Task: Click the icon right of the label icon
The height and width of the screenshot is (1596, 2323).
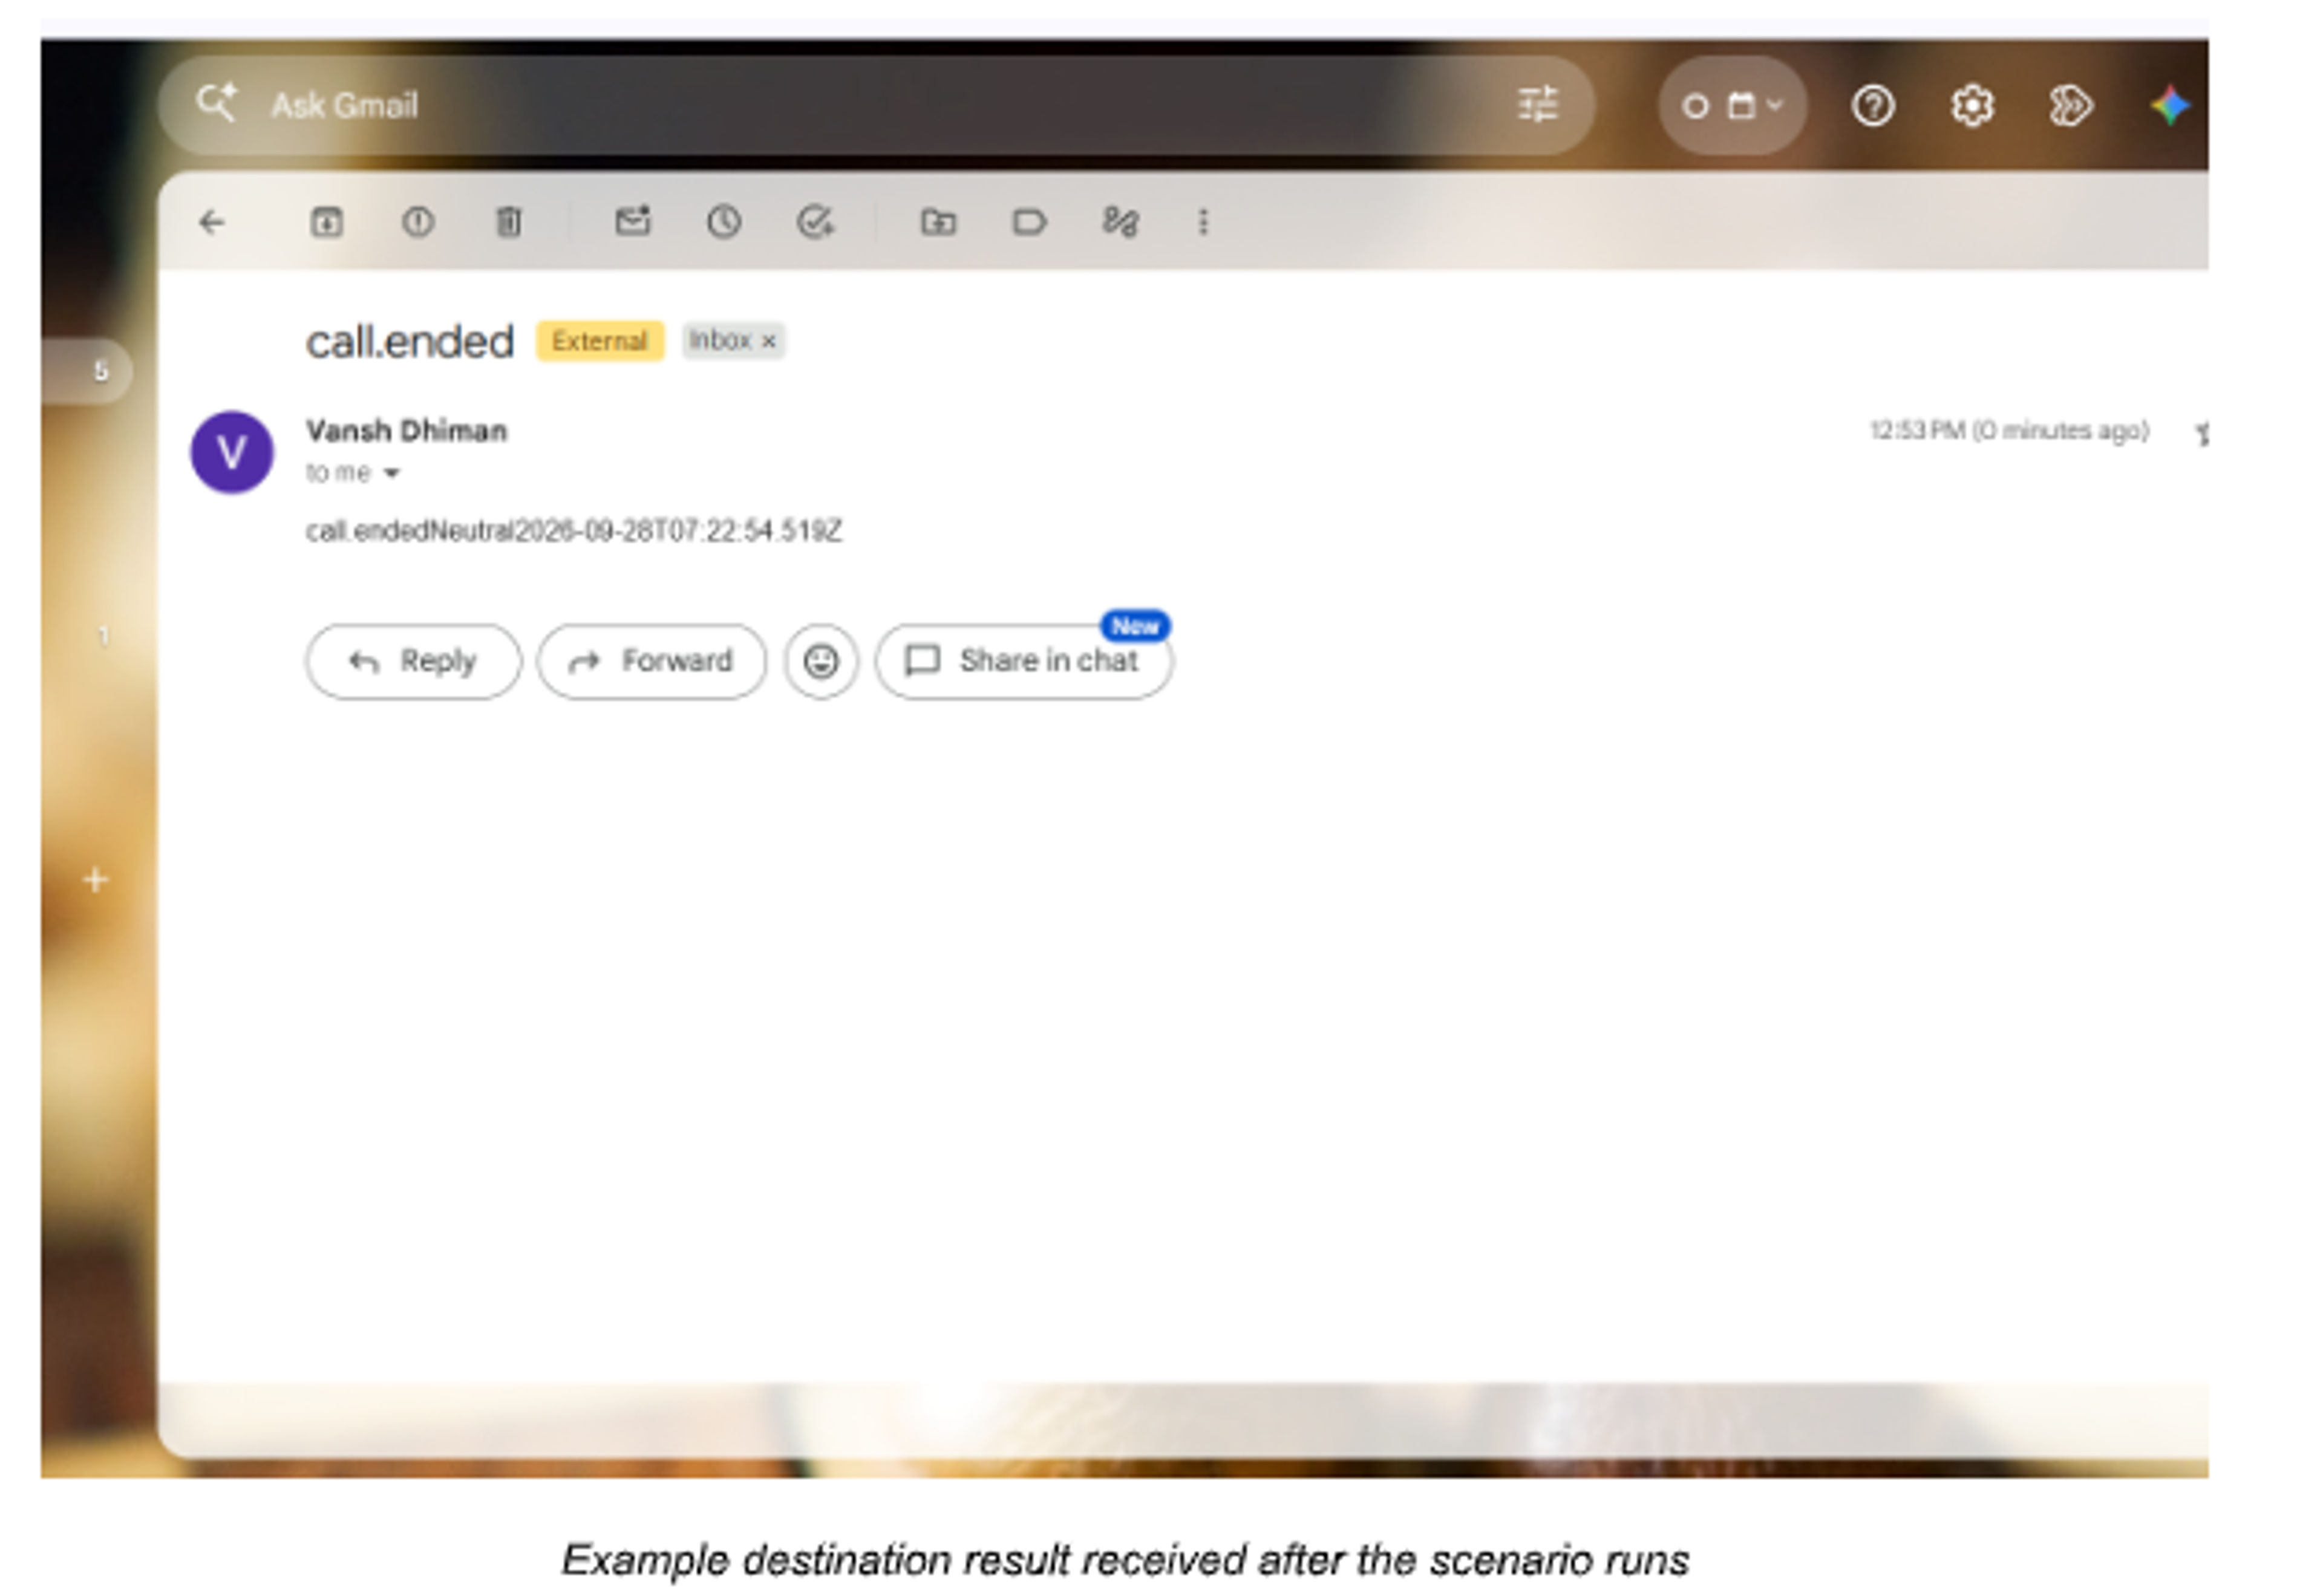Action: pos(1120,222)
